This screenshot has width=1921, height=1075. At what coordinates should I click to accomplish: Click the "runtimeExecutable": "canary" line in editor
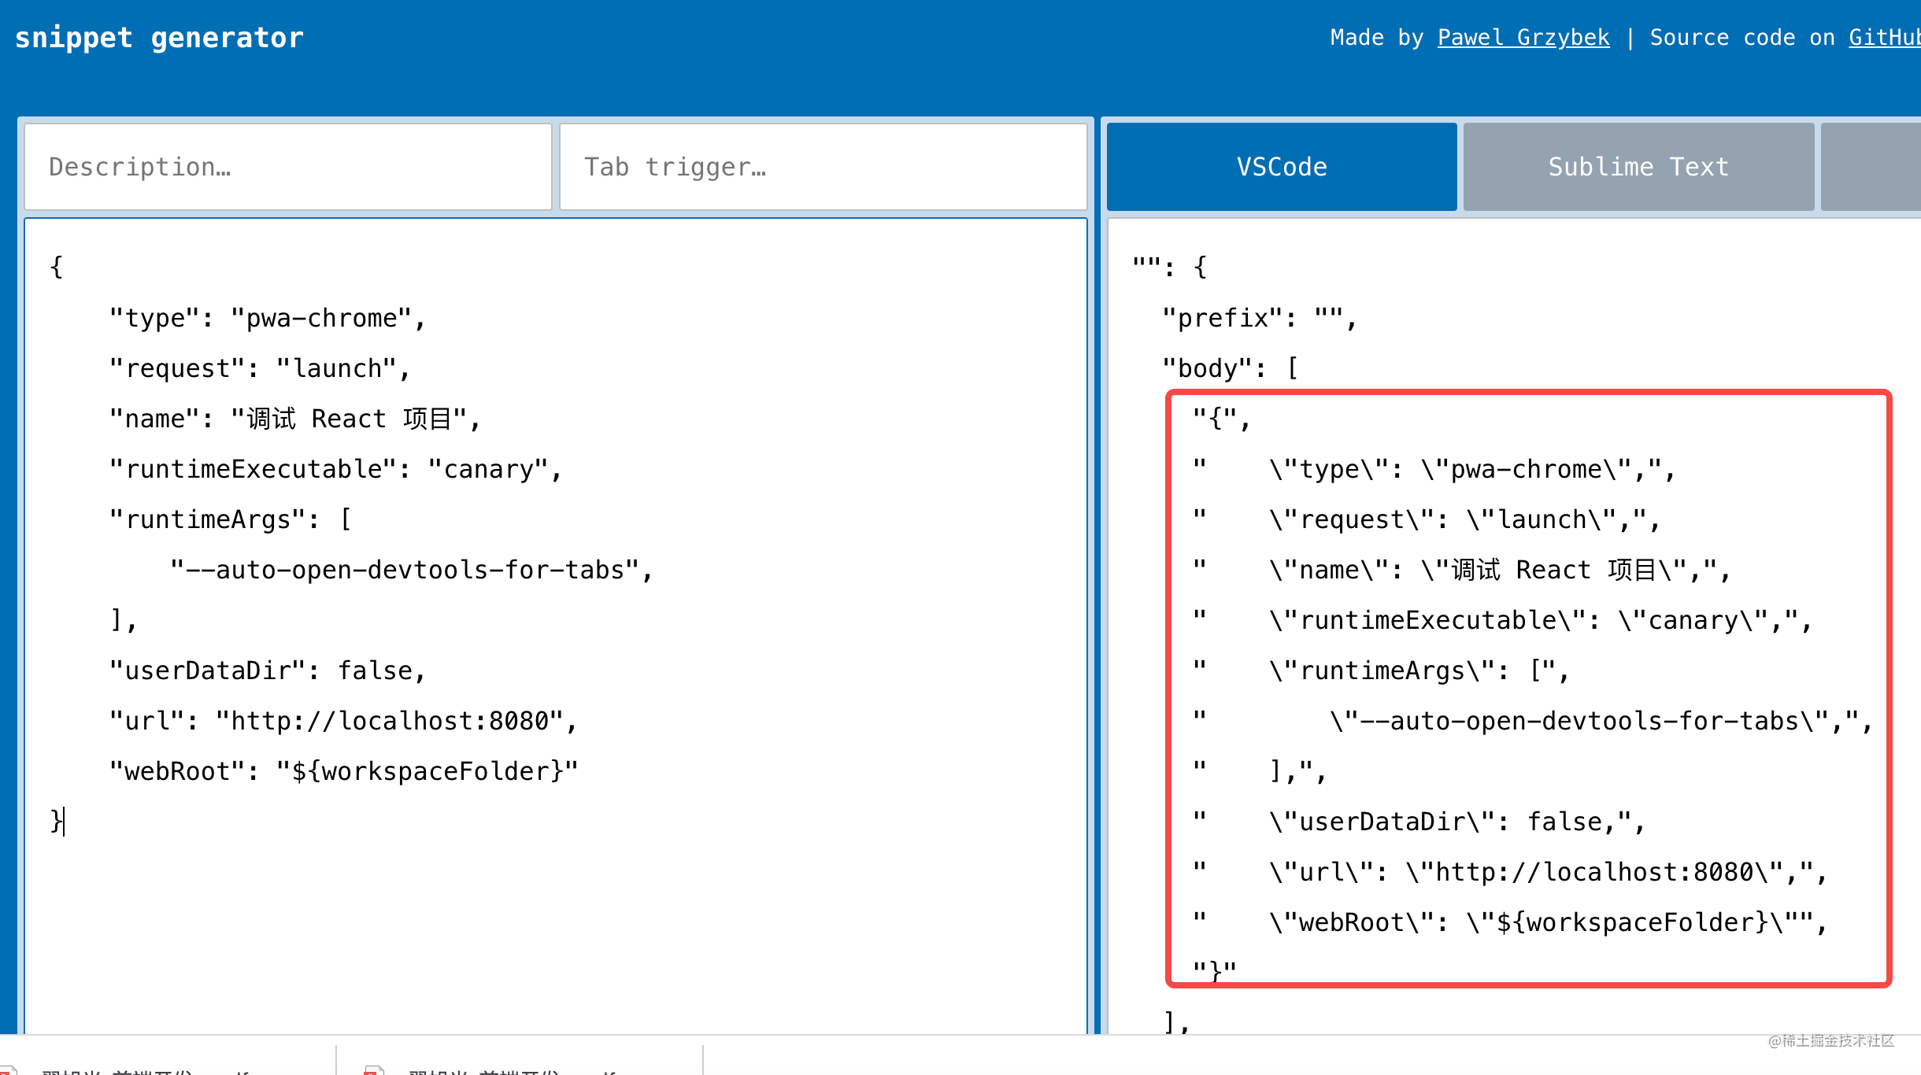[x=335, y=469]
